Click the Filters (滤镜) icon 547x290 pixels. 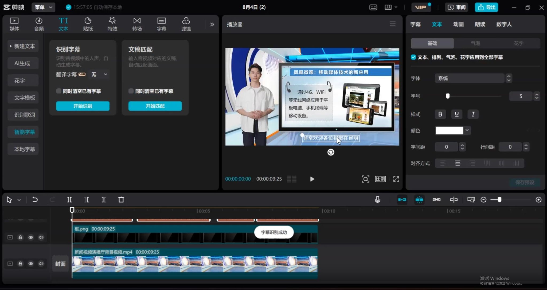(x=186, y=24)
